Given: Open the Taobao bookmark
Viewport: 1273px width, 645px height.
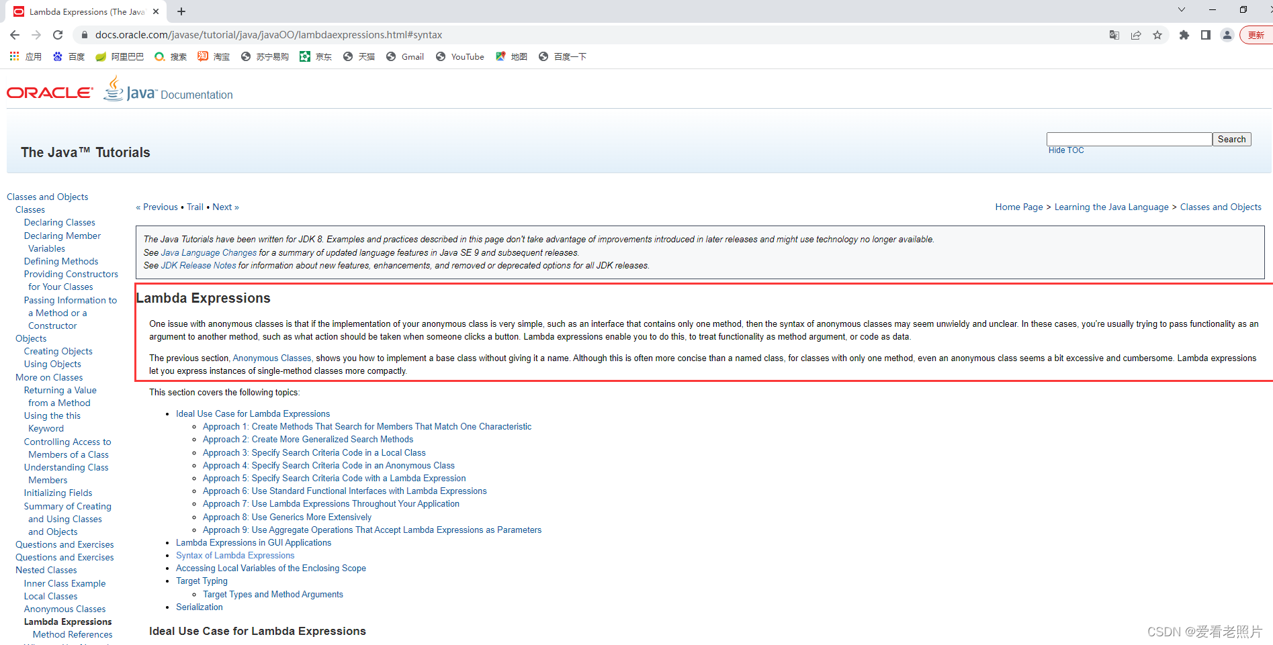Looking at the screenshot, I should [214, 57].
